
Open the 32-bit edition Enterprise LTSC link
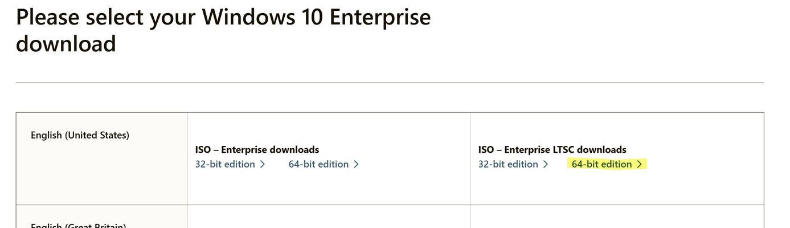tap(513, 164)
